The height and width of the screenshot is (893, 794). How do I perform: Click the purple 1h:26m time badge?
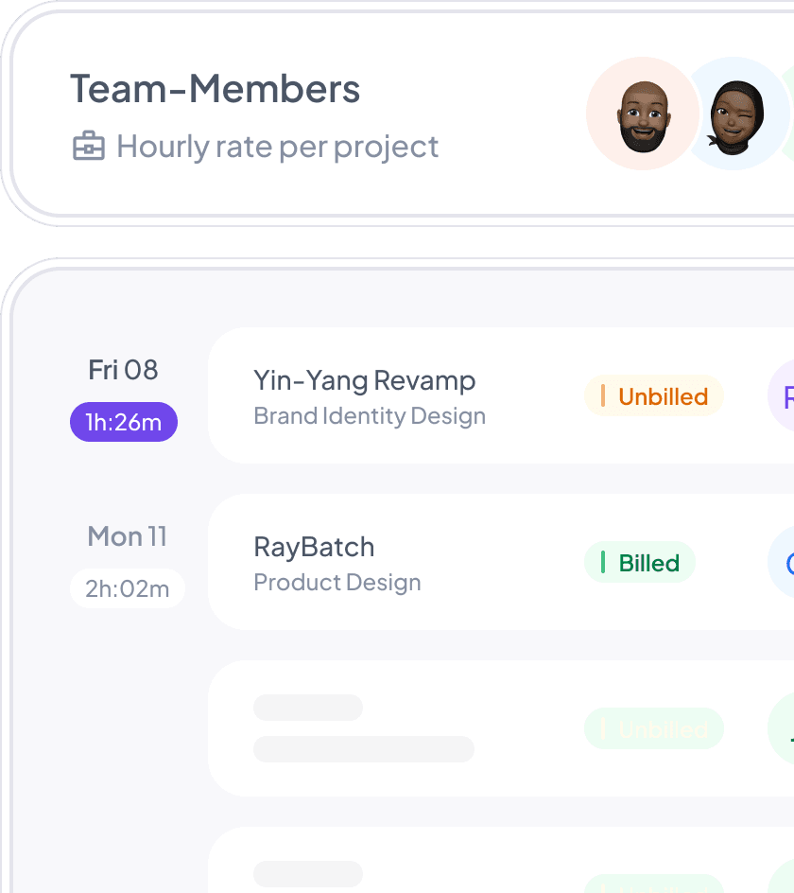(124, 423)
